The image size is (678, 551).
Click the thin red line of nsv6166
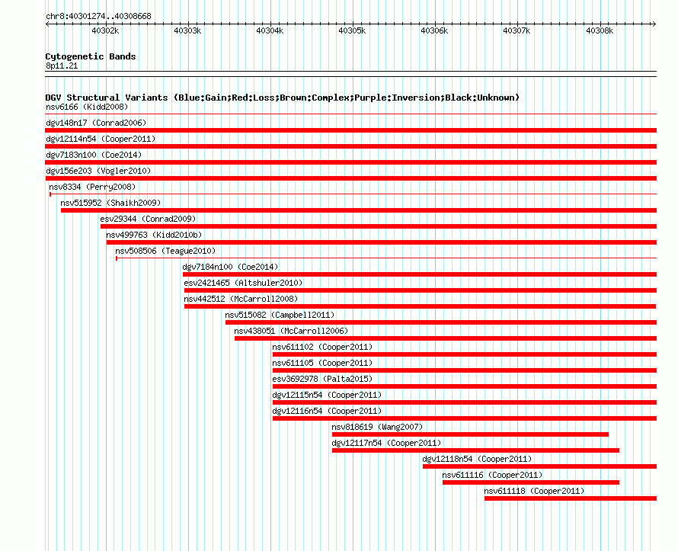coord(351,114)
